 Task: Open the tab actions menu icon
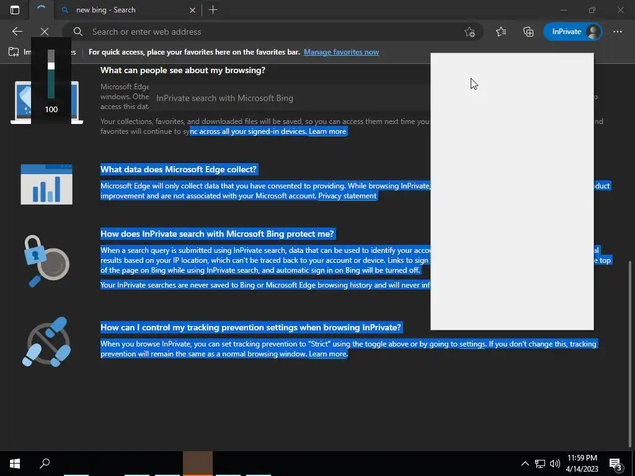tap(15, 10)
